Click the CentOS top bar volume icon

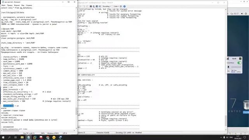[x=242, y=14]
